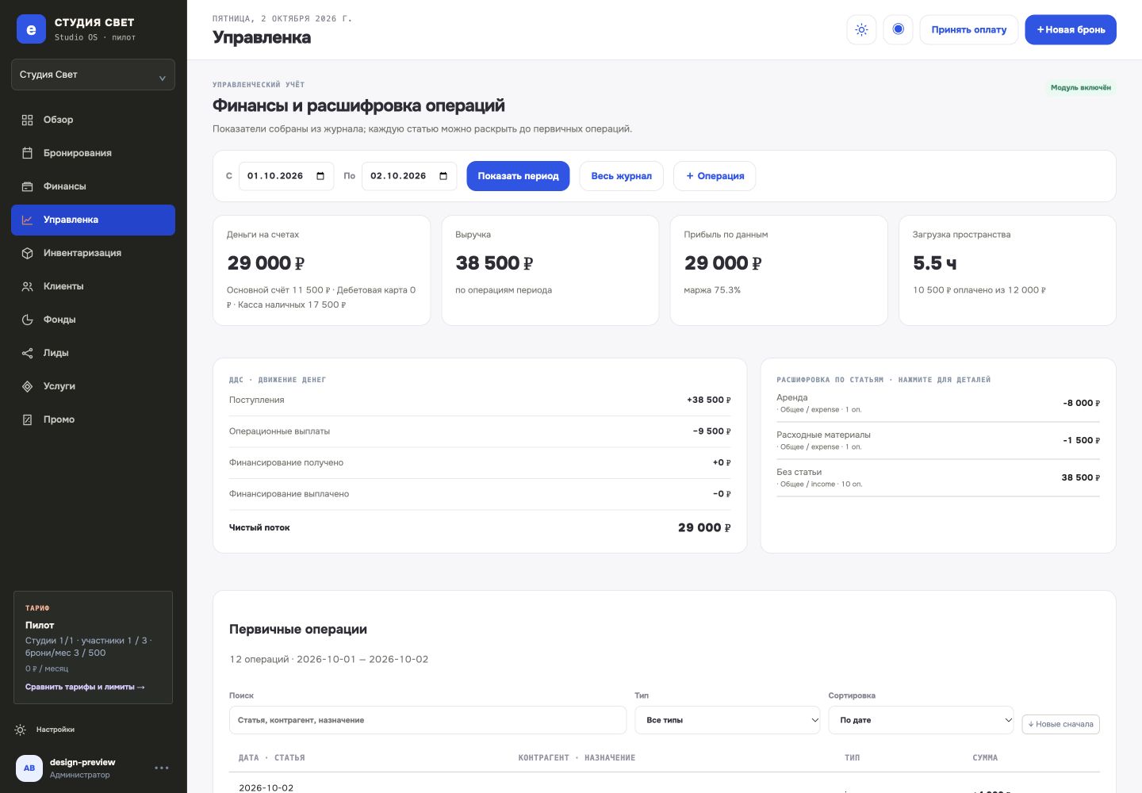Screen dimensions: 1142x793
Task: Open Промо section
Action: [93, 419]
